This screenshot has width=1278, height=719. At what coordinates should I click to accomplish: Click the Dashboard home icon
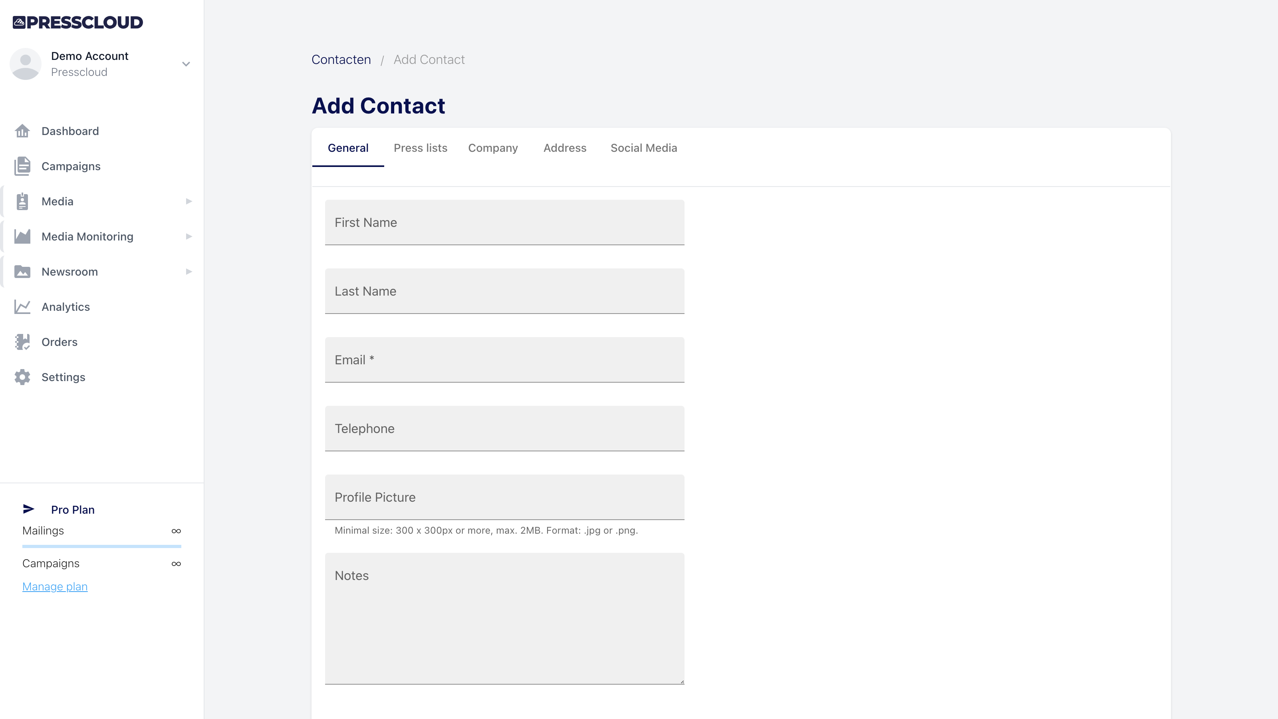click(22, 131)
